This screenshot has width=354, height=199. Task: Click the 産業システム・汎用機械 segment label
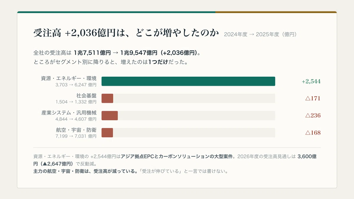tap(69, 113)
